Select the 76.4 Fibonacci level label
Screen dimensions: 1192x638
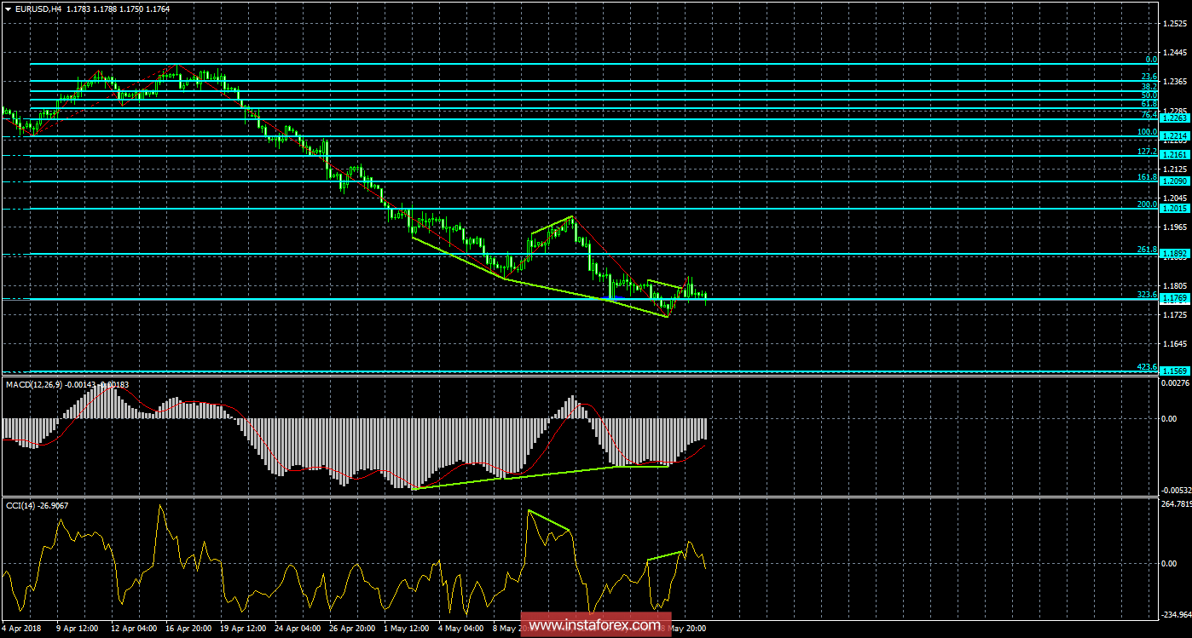coord(1149,114)
